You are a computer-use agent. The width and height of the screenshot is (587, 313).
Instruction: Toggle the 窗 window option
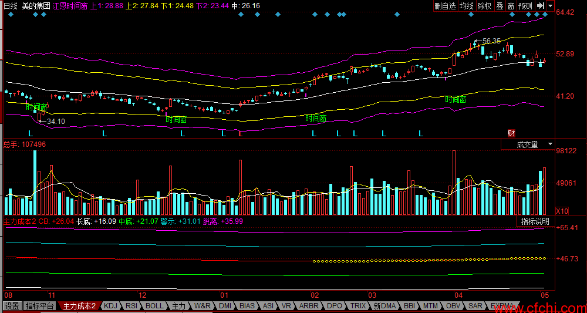[511, 6]
